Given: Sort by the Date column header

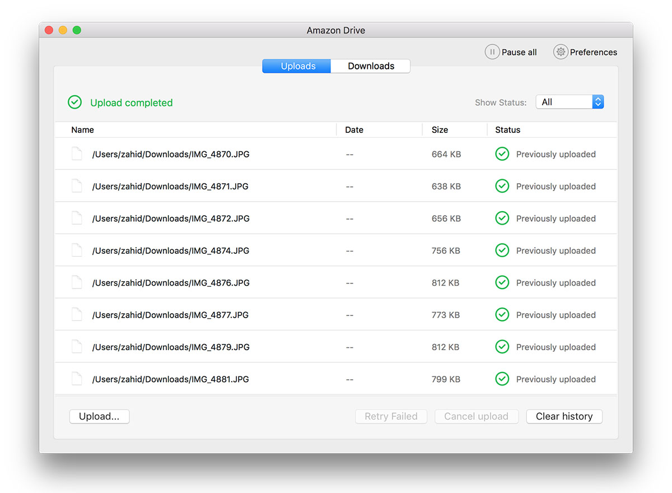Looking at the screenshot, I should click(354, 129).
